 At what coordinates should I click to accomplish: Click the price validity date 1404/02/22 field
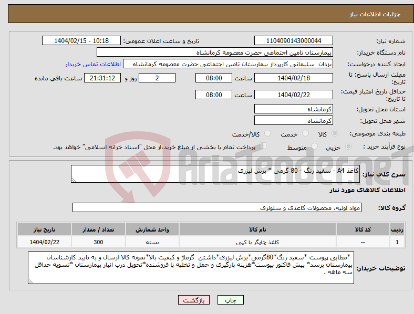[x=293, y=95]
